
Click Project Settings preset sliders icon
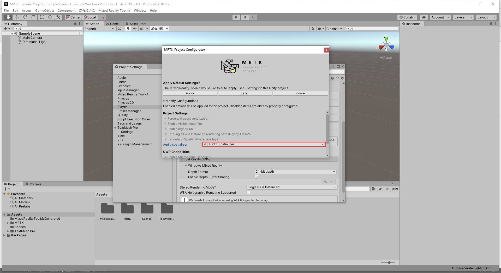[x=337, y=78]
